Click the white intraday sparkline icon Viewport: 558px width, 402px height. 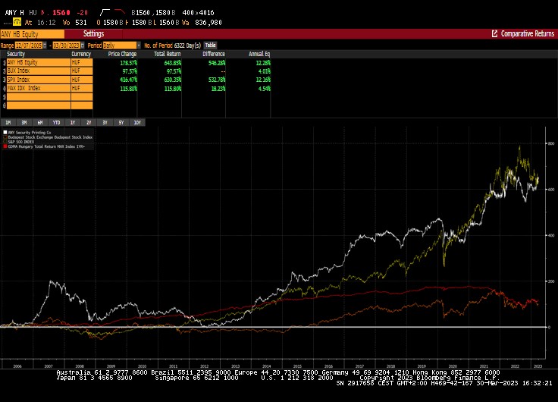(105, 12)
